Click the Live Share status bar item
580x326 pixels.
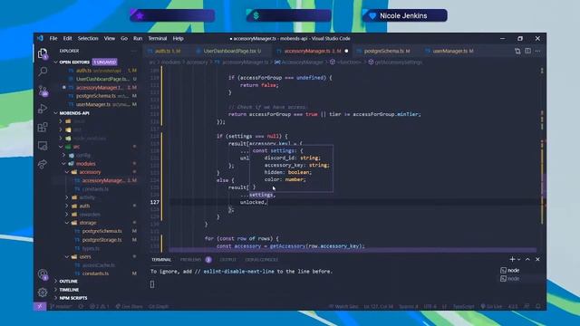click(x=129, y=306)
